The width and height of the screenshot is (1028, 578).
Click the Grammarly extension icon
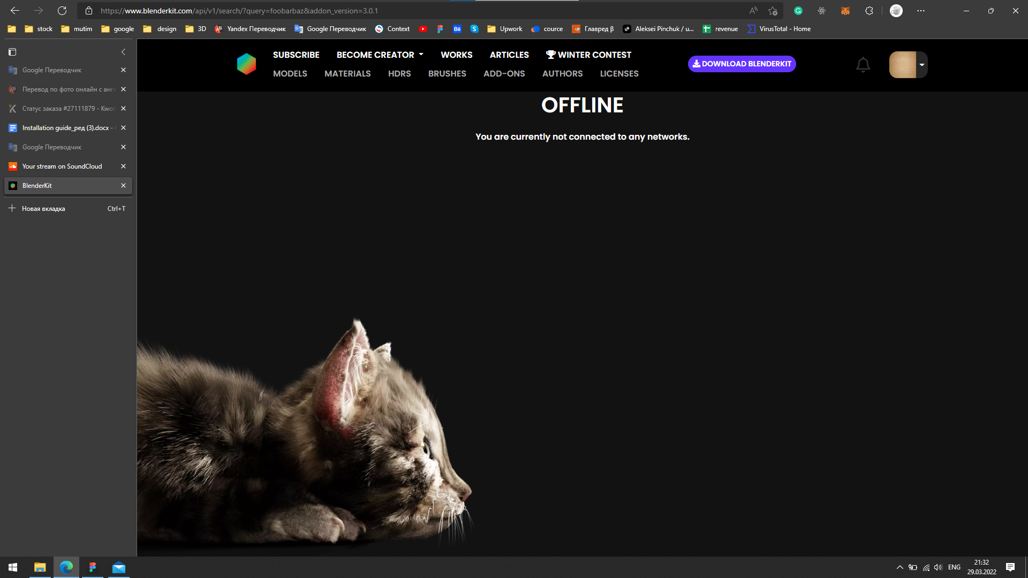798,11
